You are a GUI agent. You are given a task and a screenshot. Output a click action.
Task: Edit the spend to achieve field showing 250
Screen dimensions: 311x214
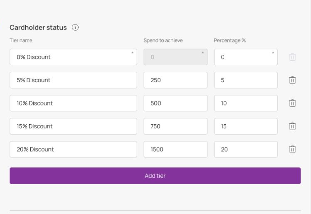click(x=175, y=80)
